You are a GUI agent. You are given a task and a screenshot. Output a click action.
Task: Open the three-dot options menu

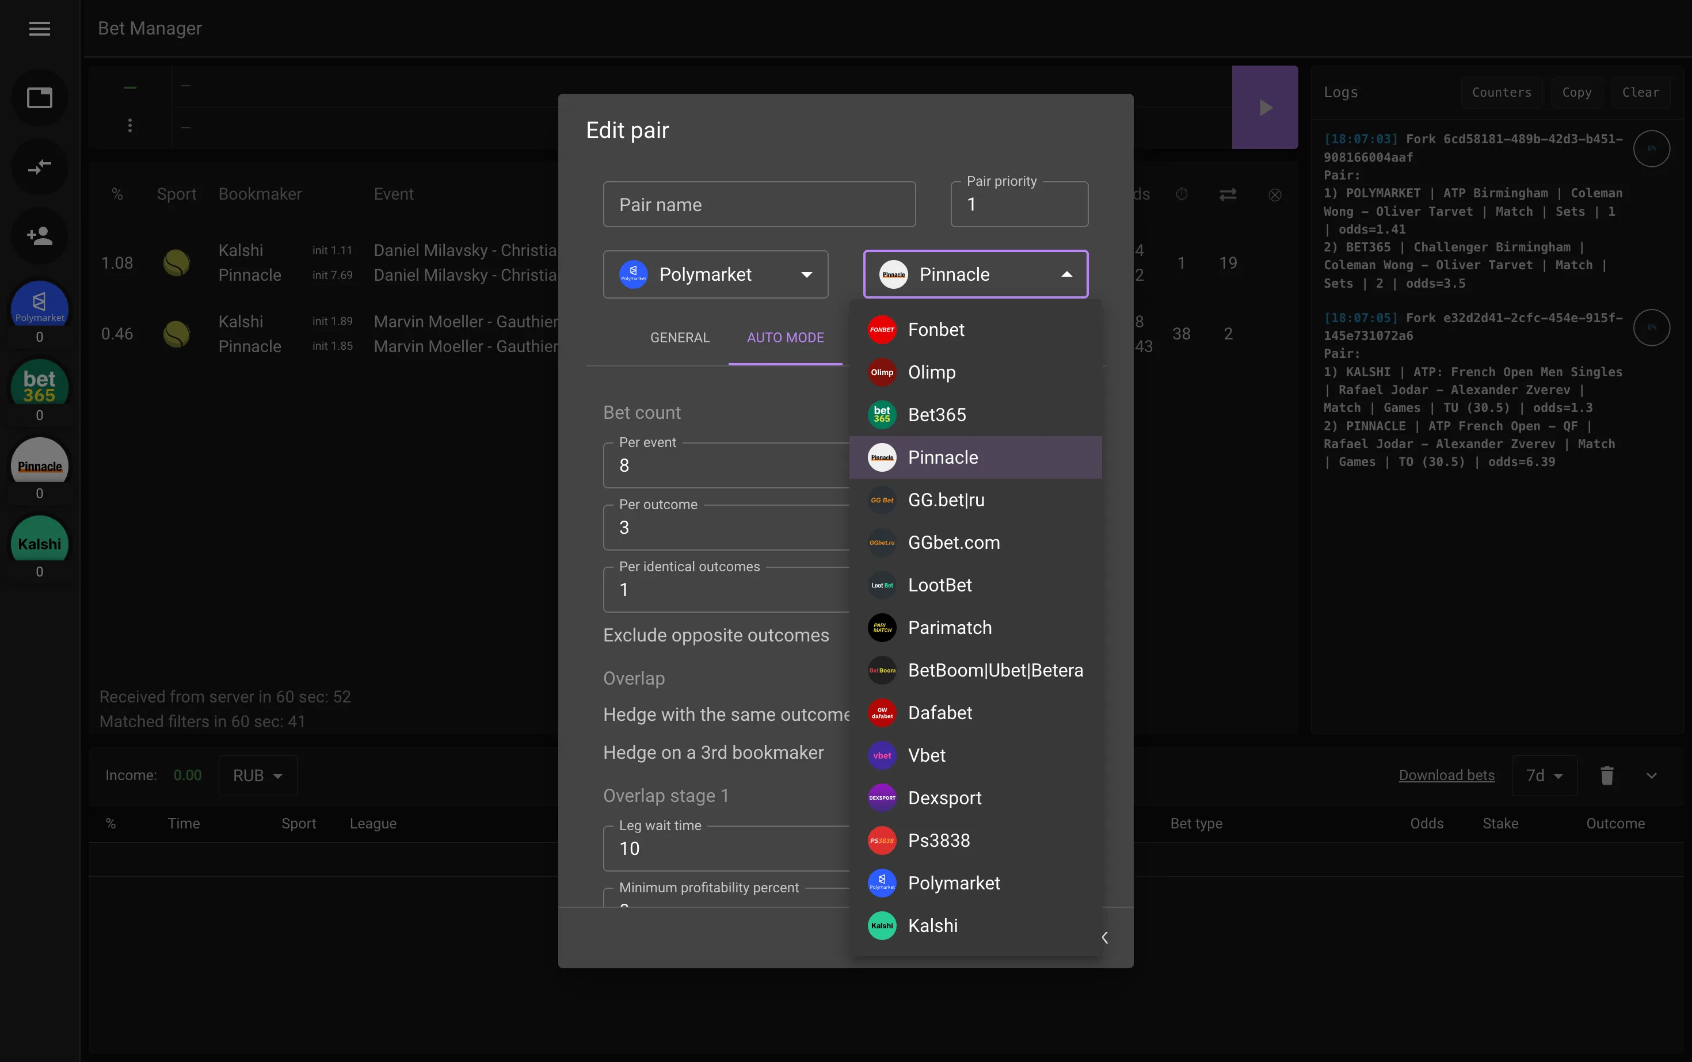click(130, 126)
